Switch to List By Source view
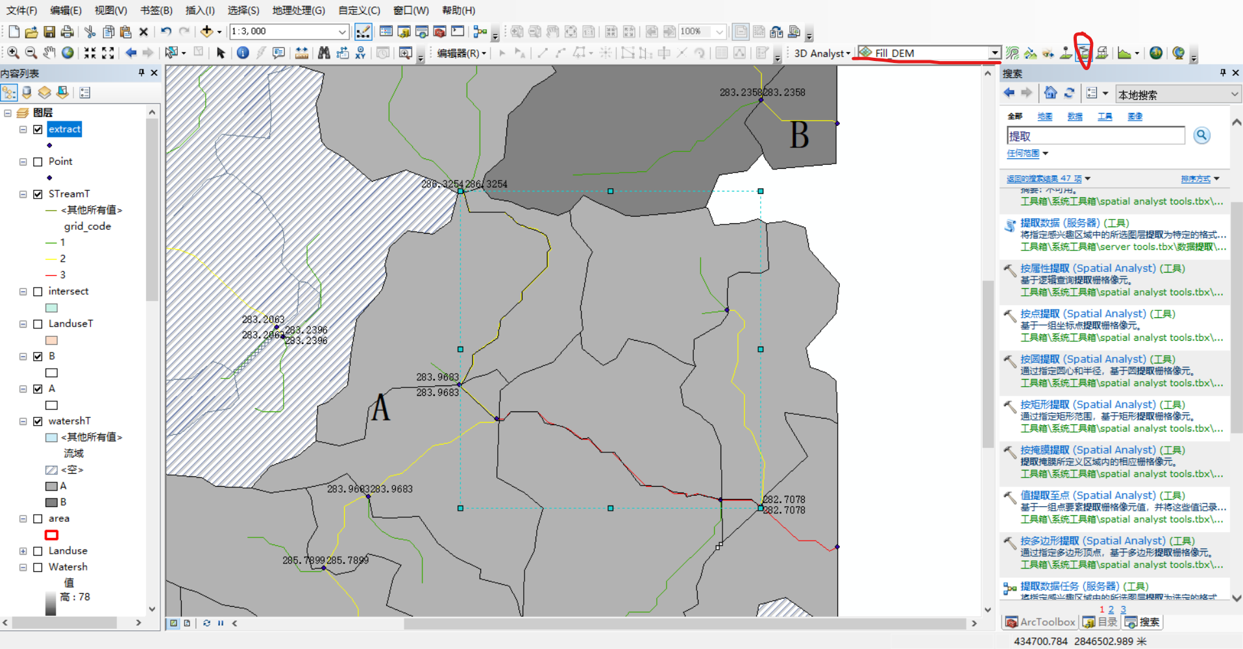Screen dimensions: 1243x649 coord(27,93)
